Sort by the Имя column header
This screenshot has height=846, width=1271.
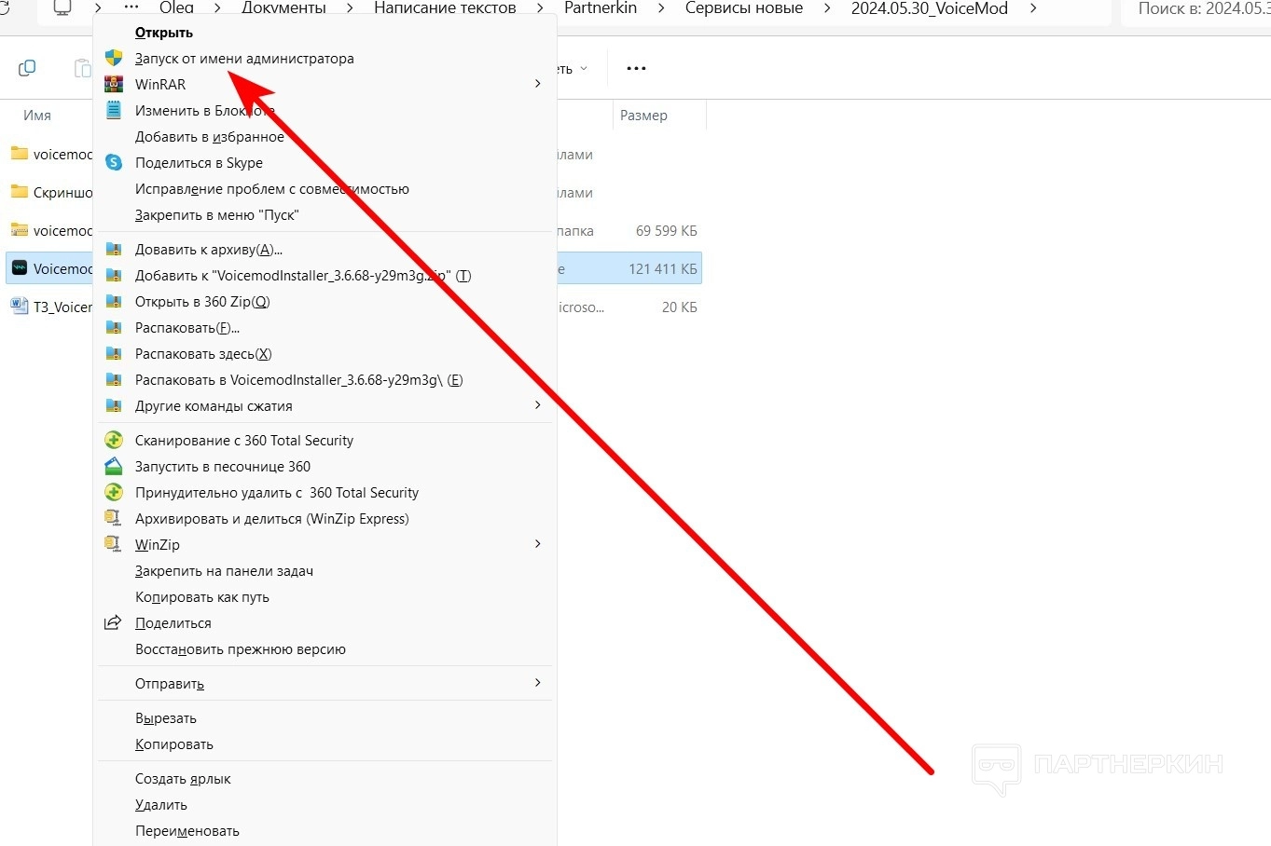(37, 115)
